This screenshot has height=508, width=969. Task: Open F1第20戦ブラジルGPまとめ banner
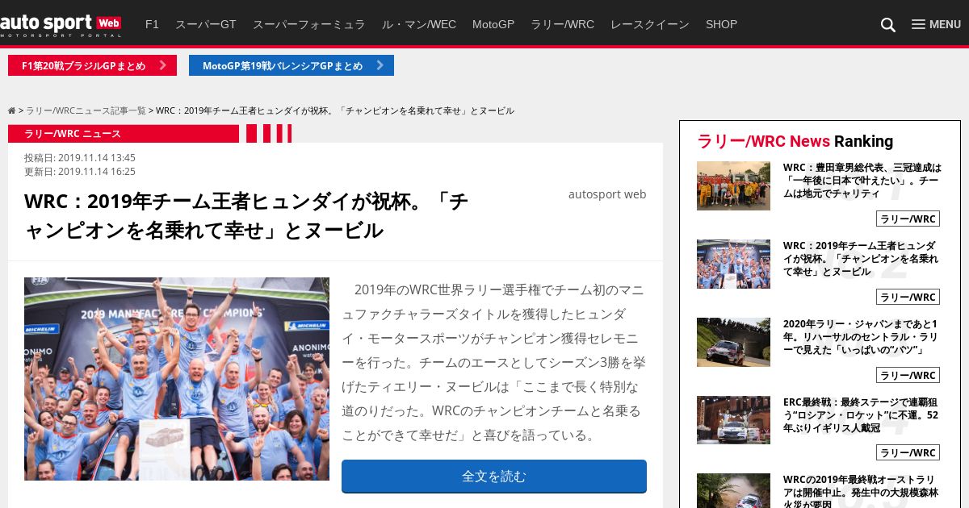pos(92,65)
